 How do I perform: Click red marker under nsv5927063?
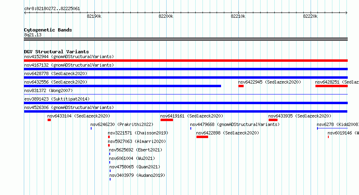109,145
